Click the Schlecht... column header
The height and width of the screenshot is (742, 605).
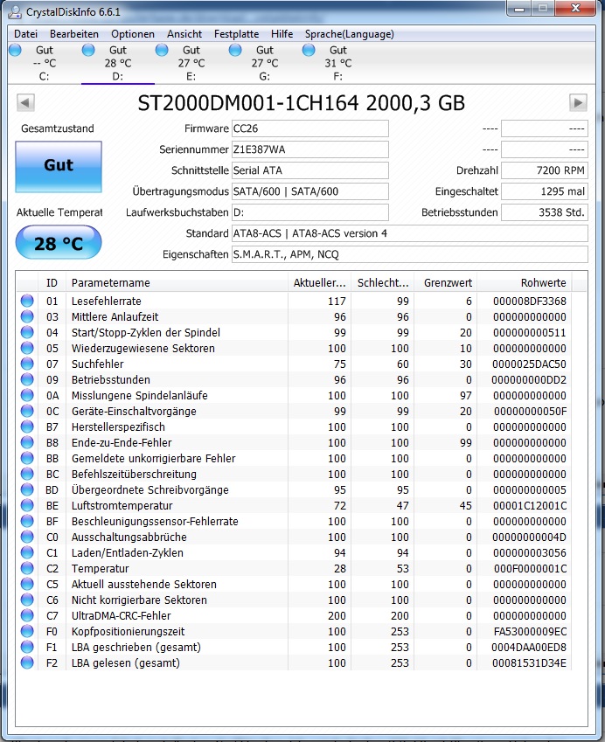383,283
